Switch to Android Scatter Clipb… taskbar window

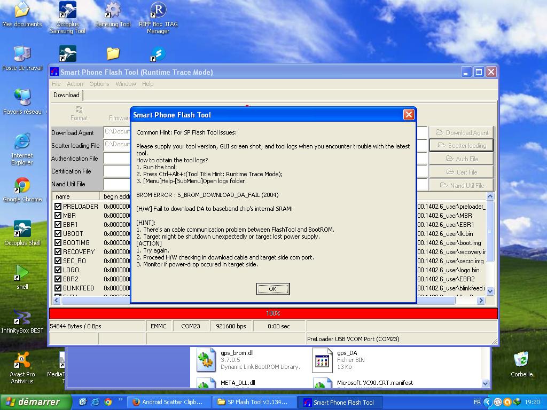(169, 402)
